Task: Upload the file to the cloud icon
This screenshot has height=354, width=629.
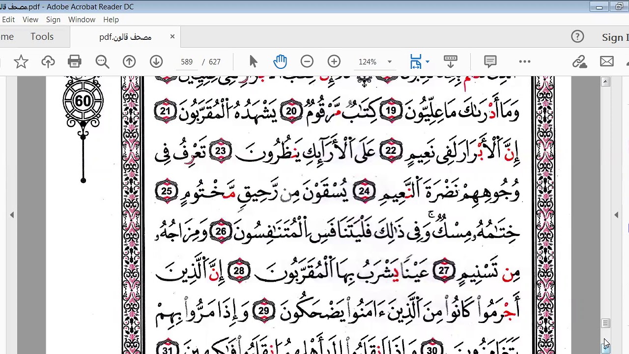Action: pyautogui.click(x=48, y=61)
